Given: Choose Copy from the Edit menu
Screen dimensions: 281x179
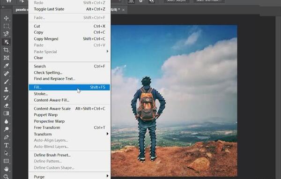Looking at the screenshot, I should pos(69,32).
